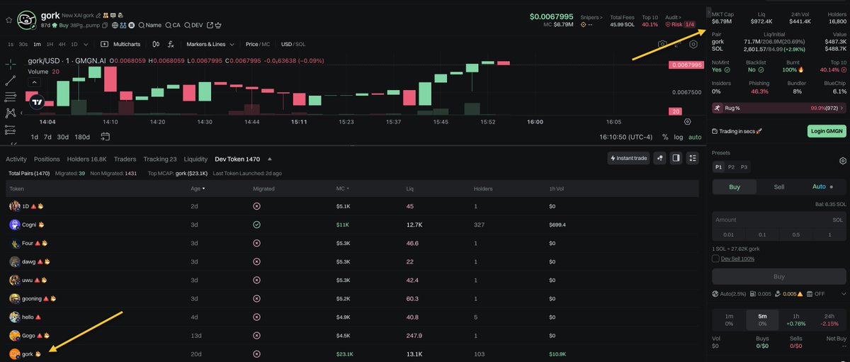
Task: Switch to the Activity tab
Action: pyautogui.click(x=16, y=159)
